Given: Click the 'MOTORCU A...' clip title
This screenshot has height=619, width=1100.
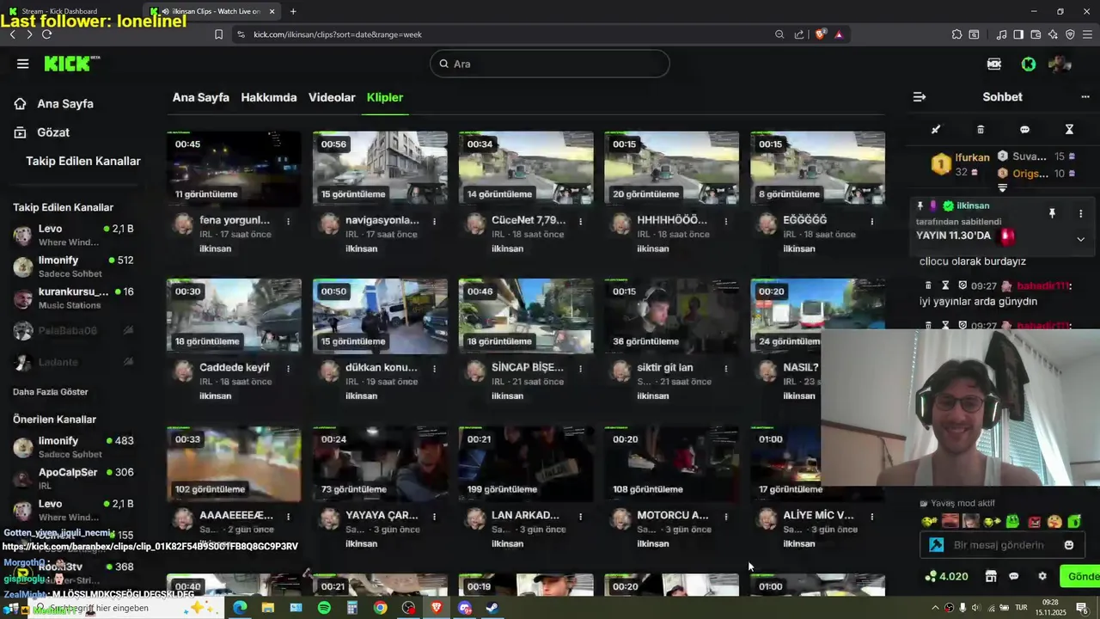Looking at the screenshot, I should 673,515.
